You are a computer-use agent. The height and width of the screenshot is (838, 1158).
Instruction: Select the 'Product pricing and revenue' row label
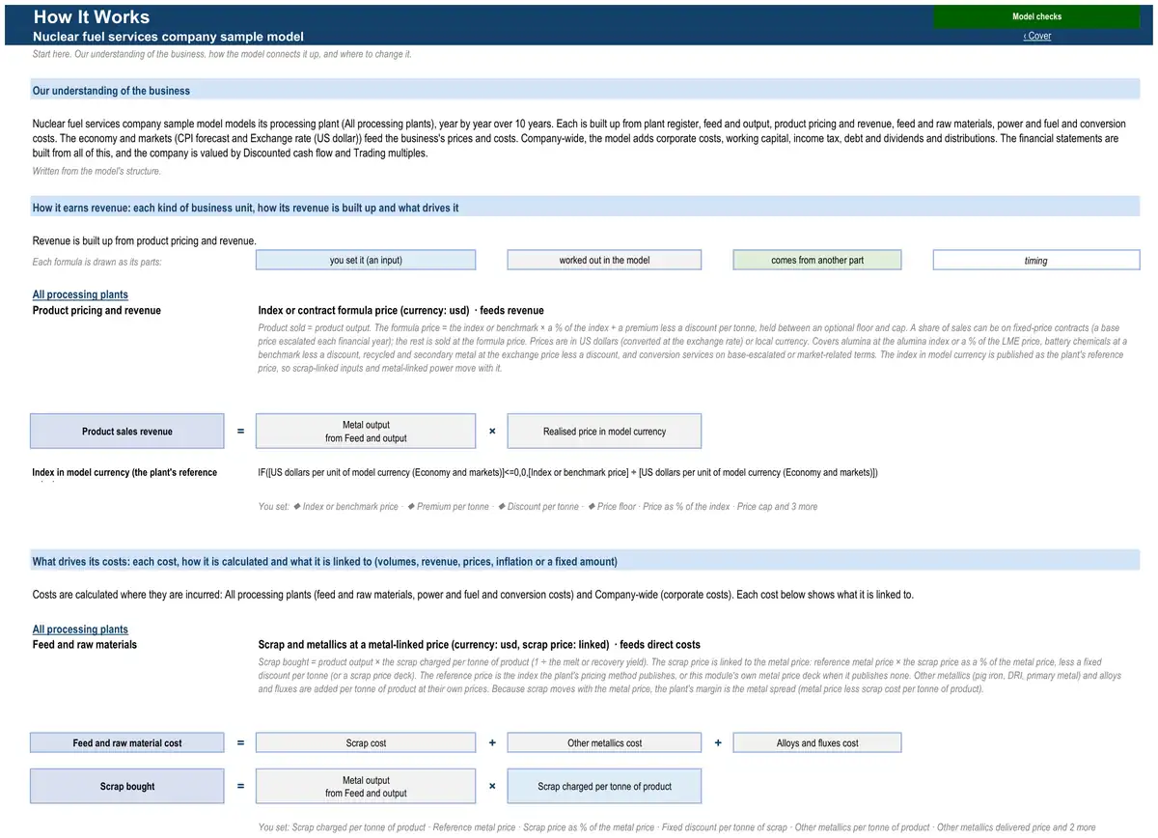(x=96, y=310)
